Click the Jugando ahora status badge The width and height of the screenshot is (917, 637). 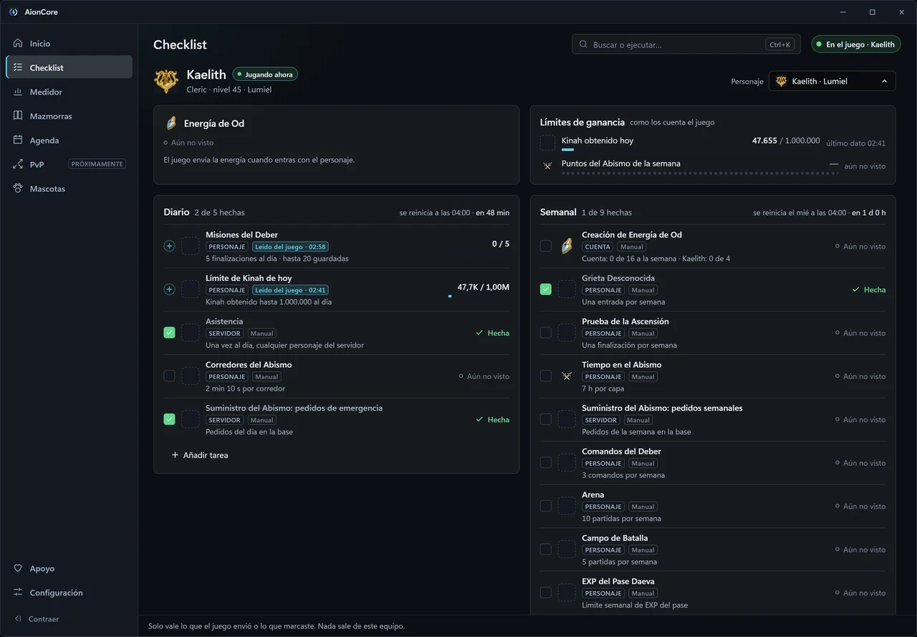tap(264, 75)
